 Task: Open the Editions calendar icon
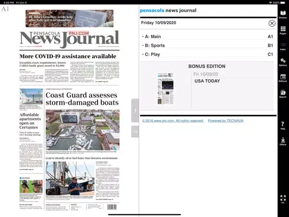pos(283,78)
